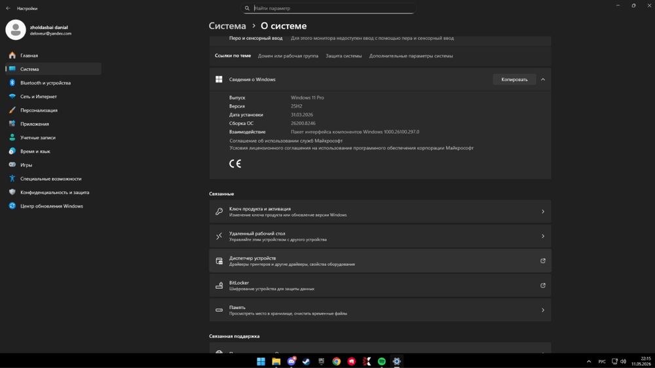Open Сеть и Интернет settings
Viewport: 655px width, 368px height.
pyautogui.click(x=53, y=96)
